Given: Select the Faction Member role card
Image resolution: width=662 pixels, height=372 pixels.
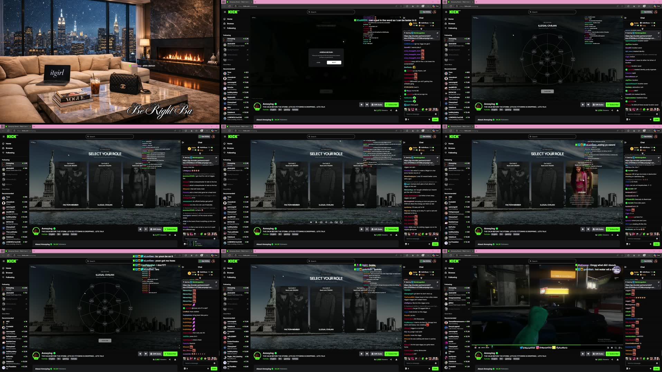Looking at the screenshot, I should 292,183.
